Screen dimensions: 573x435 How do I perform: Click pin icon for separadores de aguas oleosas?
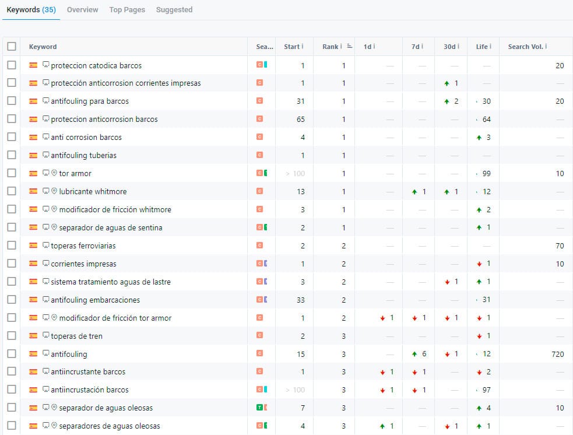pyautogui.click(x=54, y=425)
